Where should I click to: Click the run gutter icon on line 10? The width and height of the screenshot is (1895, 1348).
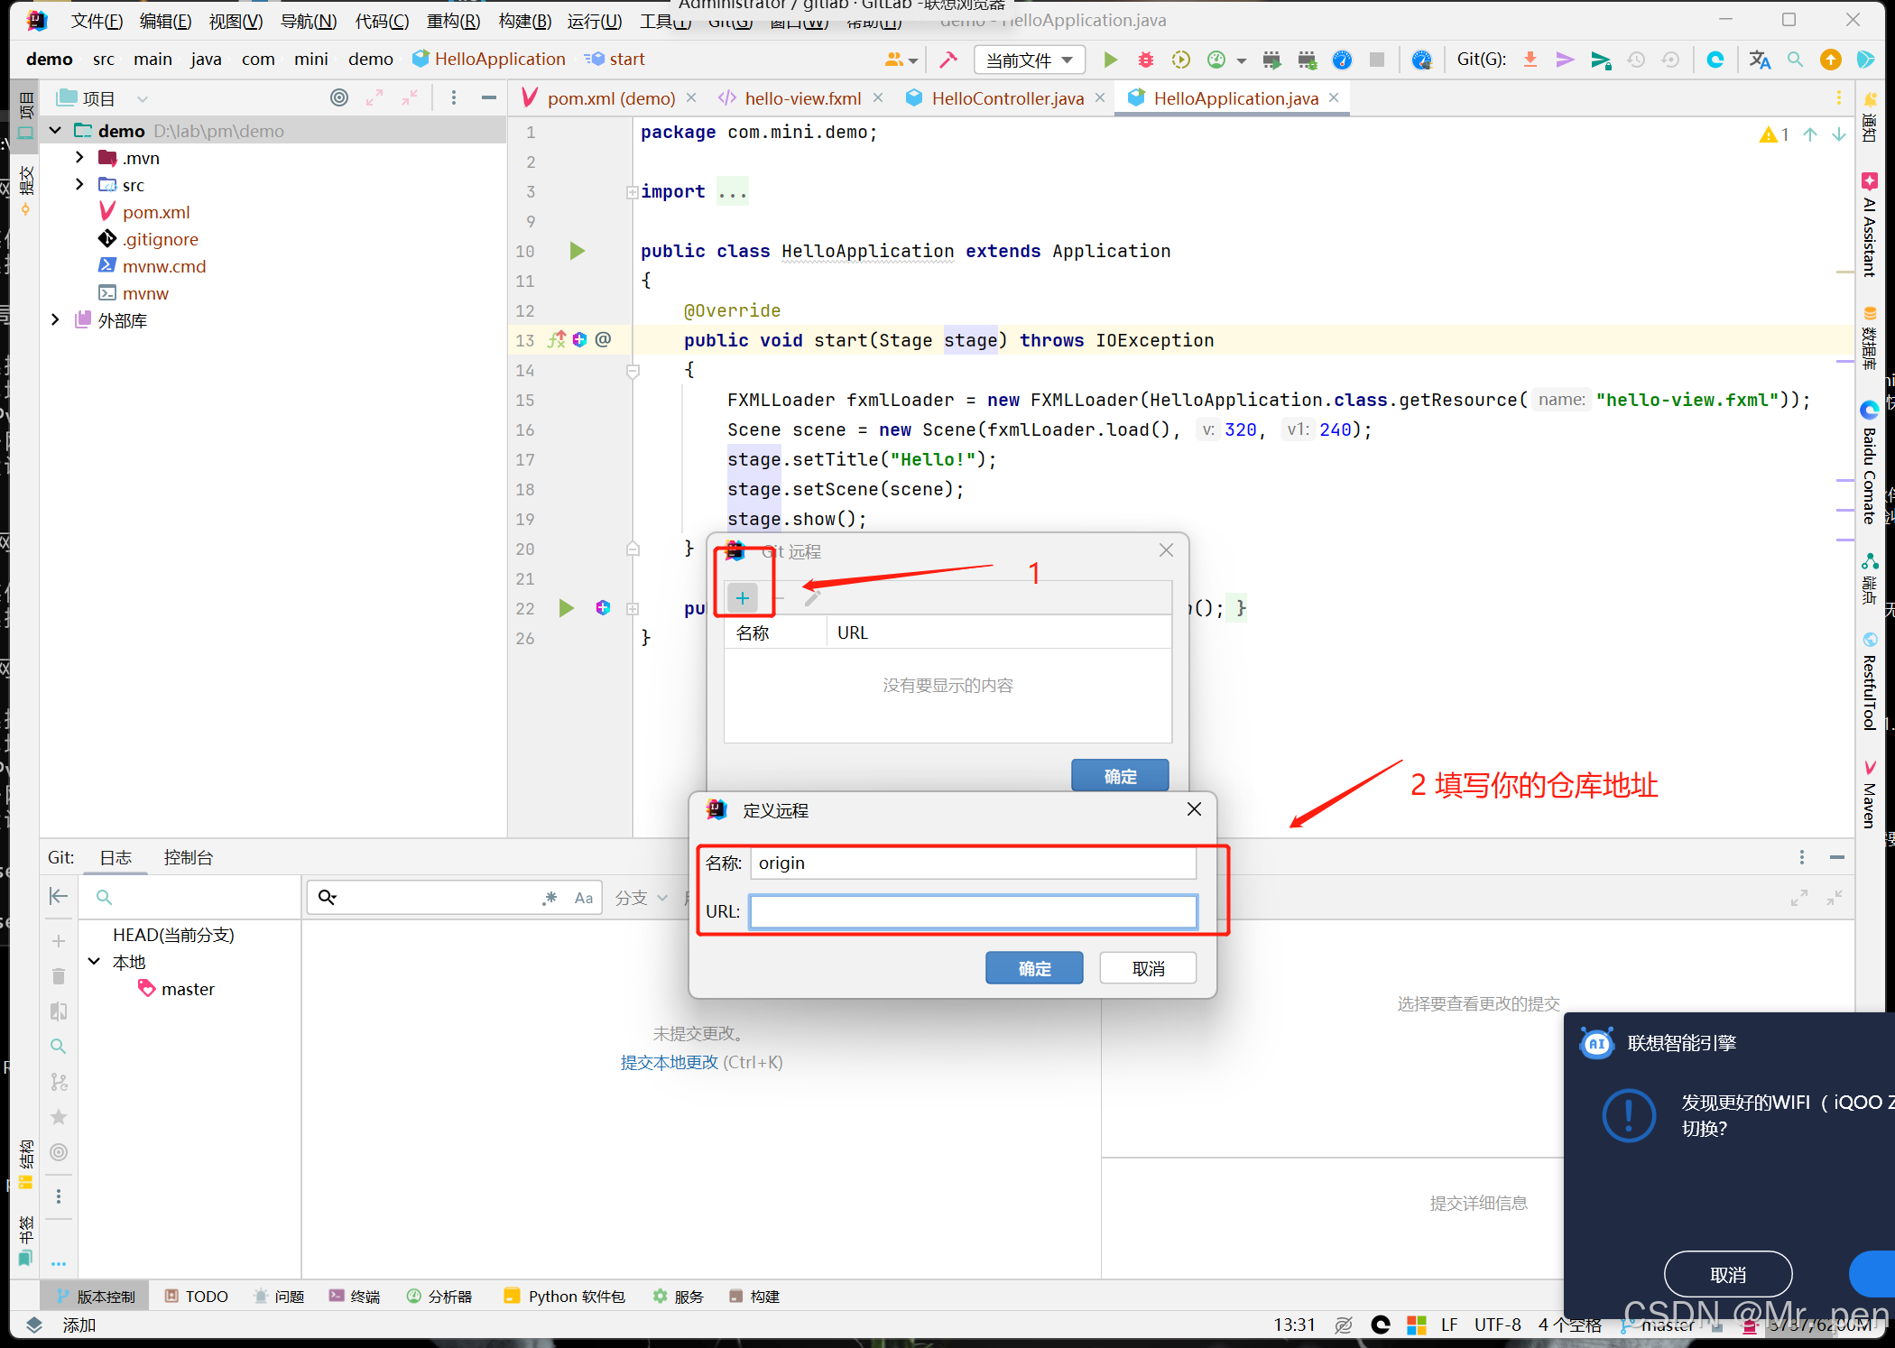[578, 251]
